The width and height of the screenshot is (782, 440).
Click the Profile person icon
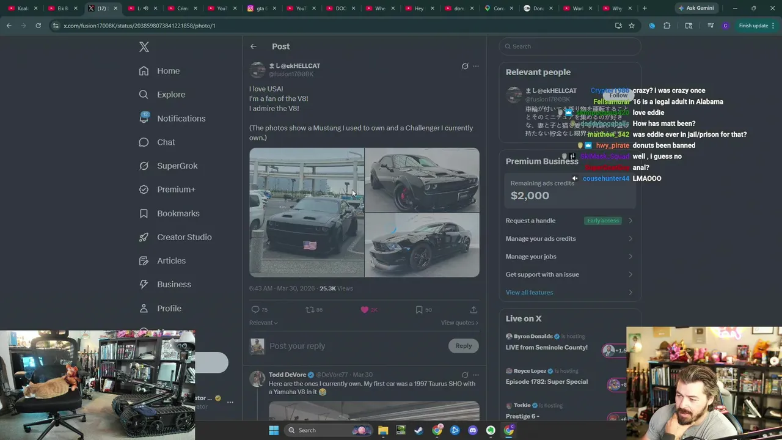(x=144, y=309)
